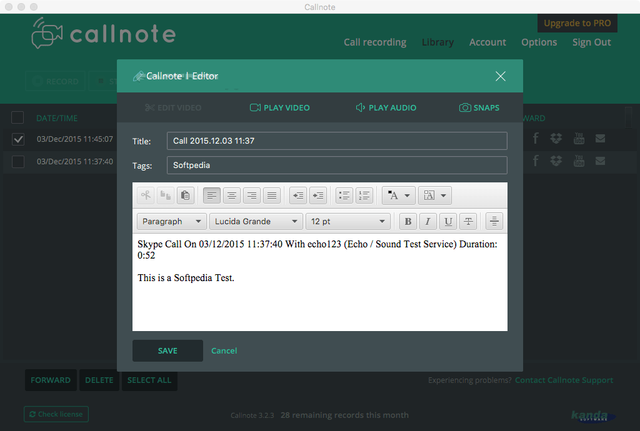
Task: Share the 11:37:40 recording to Facebook
Action: 536,161
